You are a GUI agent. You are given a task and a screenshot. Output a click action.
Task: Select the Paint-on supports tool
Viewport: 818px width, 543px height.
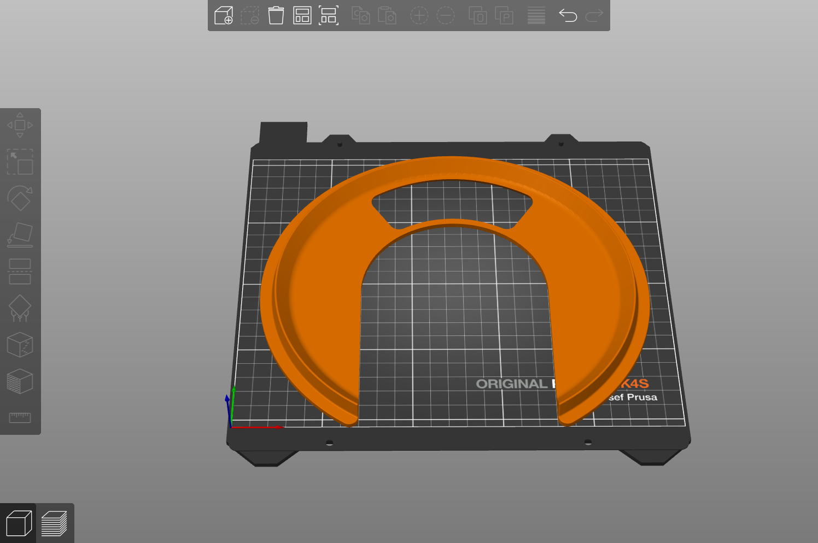point(20,308)
